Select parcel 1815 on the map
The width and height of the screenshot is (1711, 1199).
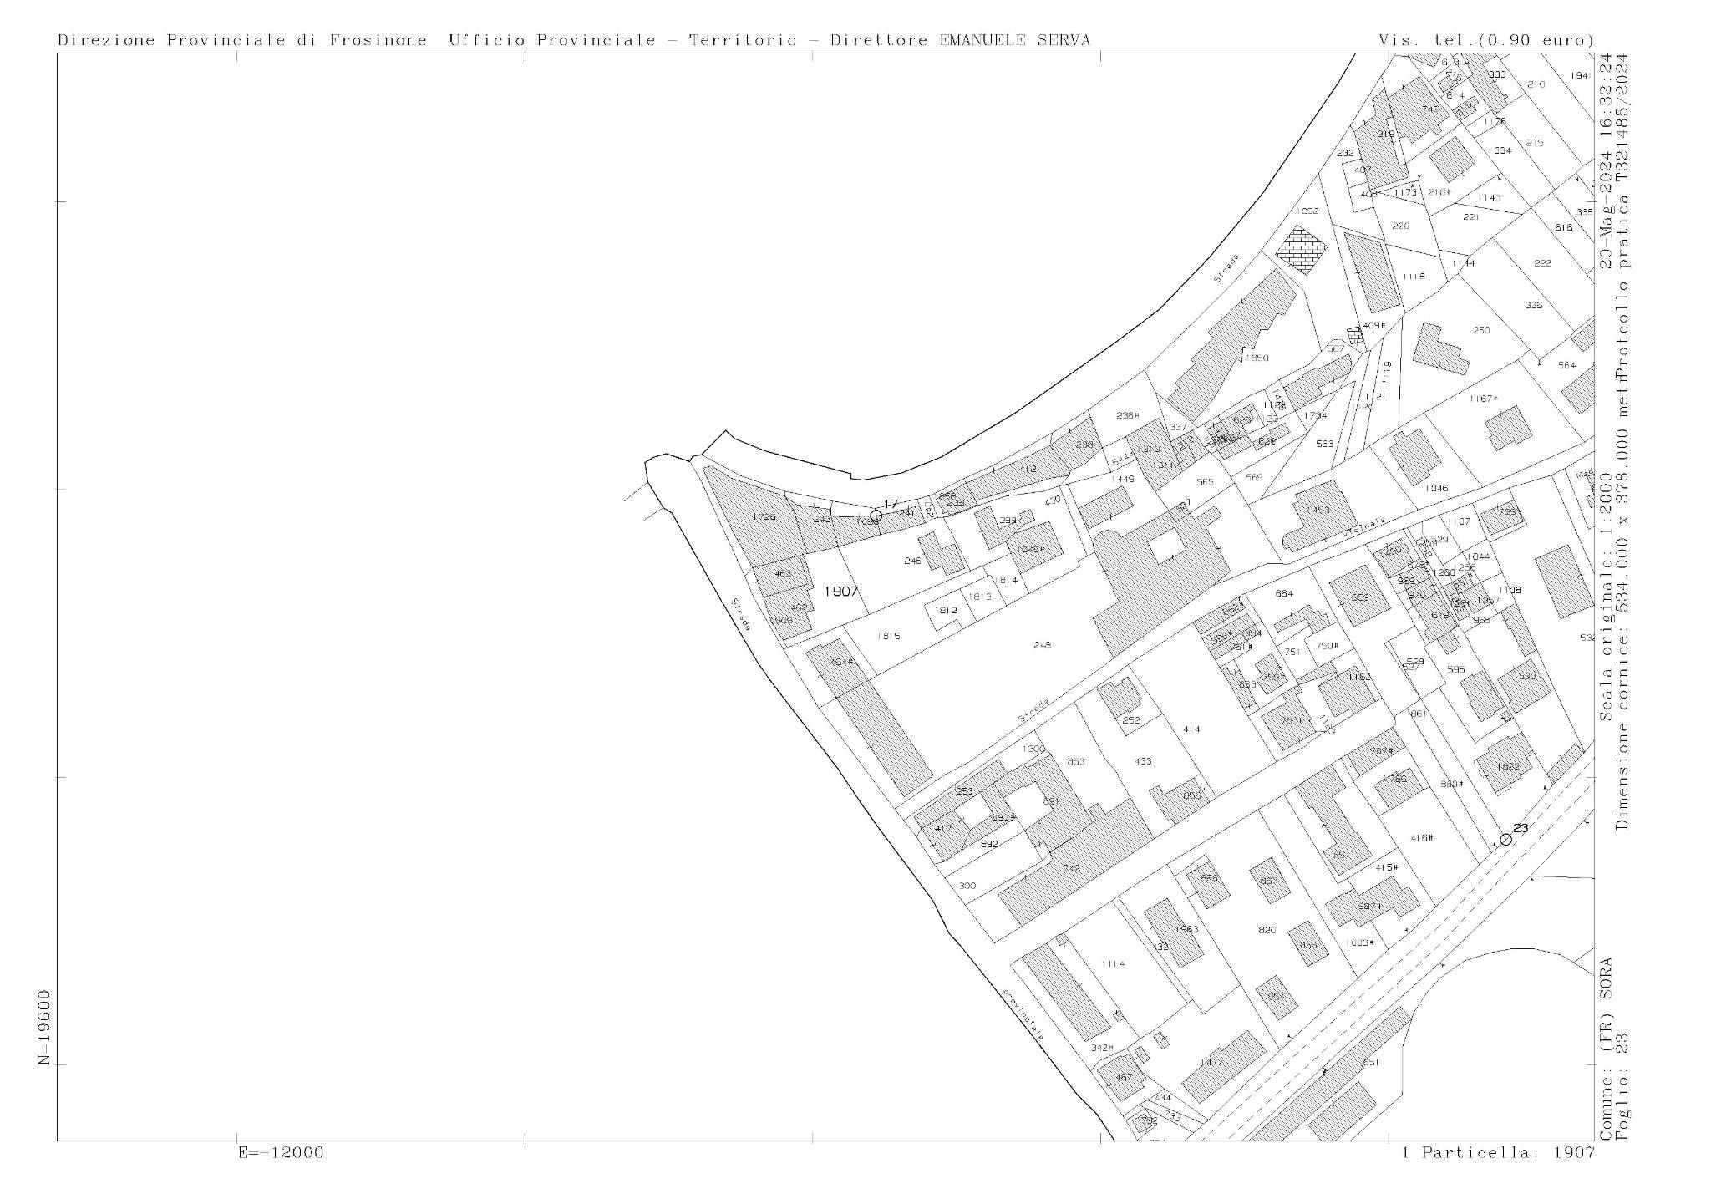pyautogui.click(x=890, y=636)
